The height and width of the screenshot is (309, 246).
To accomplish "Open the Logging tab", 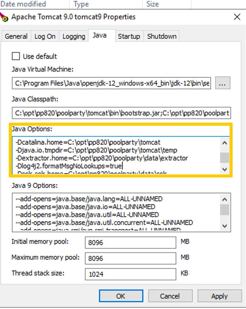I will click(74, 36).
